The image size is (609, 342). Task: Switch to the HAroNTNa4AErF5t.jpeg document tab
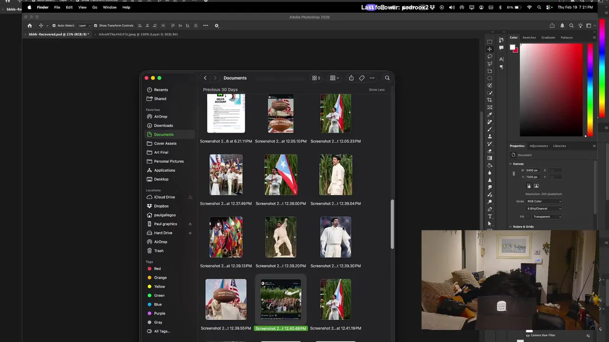coord(138,34)
